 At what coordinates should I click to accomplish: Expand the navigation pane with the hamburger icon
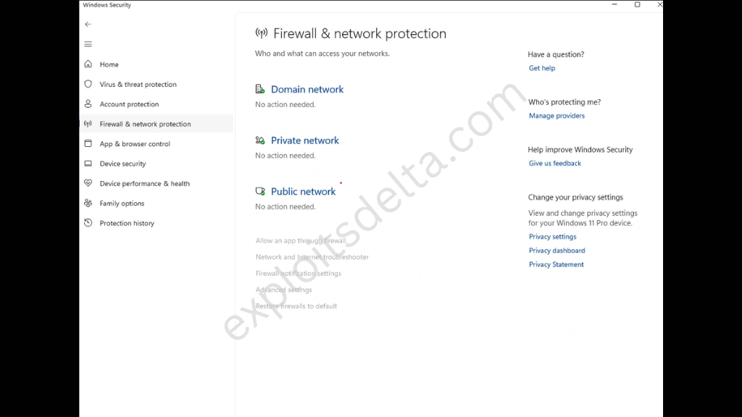[88, 43]
